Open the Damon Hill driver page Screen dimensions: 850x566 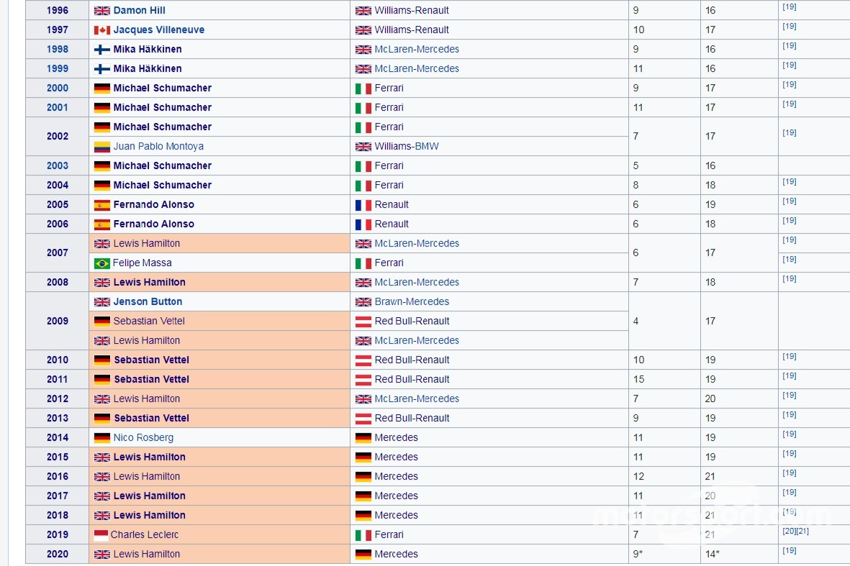pyautogui.click(x=139, y=11)
